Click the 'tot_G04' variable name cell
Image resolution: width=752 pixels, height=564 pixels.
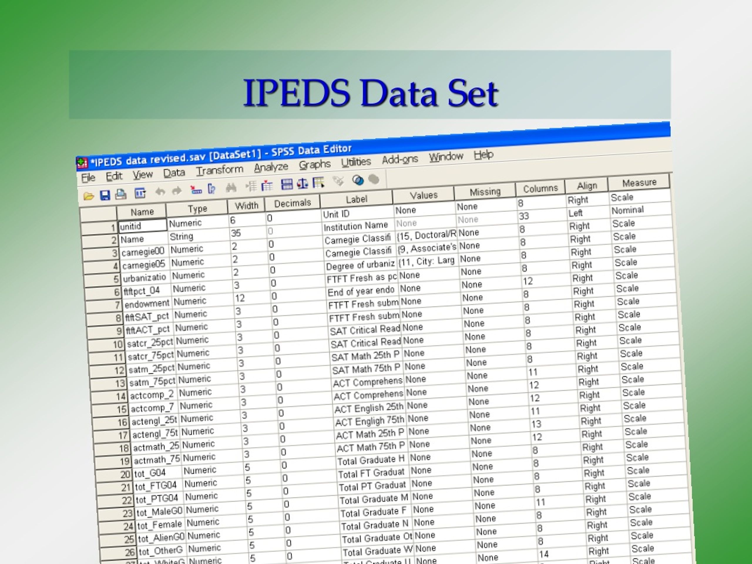158,473
